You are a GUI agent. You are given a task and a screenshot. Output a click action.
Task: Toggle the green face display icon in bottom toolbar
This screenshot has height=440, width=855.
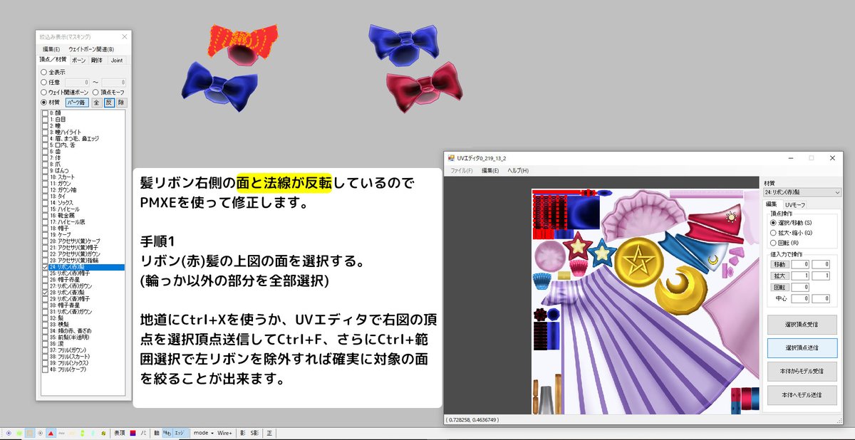coord(19,433)
